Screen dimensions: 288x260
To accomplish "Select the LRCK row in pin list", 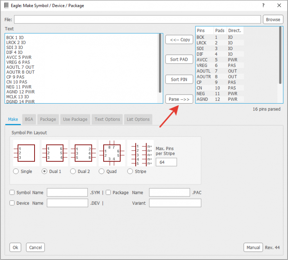I will tap(220, 43).
